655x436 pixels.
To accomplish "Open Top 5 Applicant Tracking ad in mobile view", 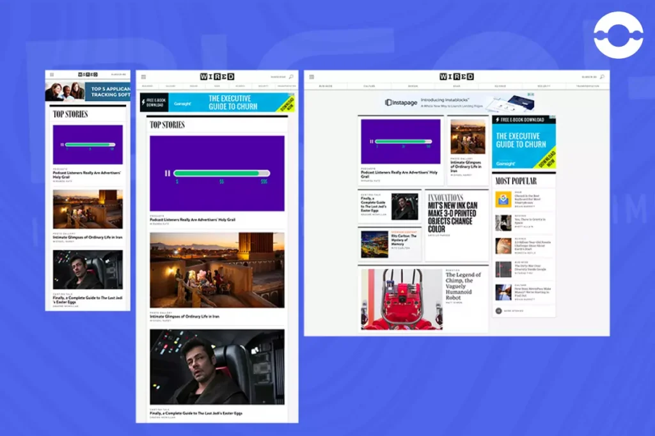I will point(88,91).
